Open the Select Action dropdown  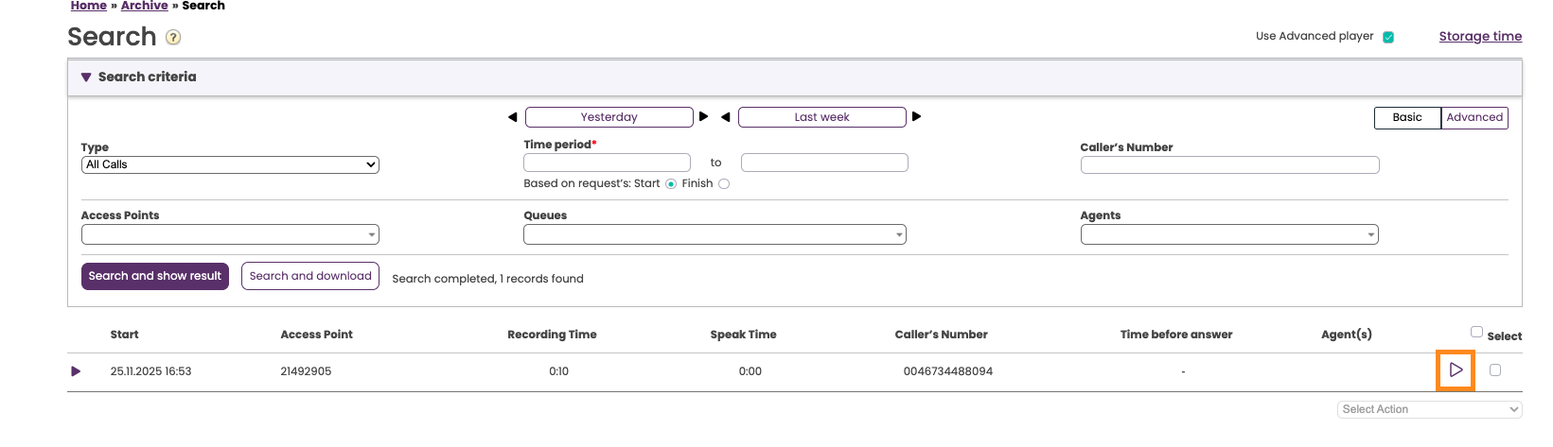(1429, 409)
